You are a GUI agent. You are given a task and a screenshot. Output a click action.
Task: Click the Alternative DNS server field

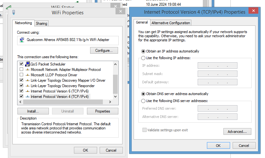click(217, 117)
